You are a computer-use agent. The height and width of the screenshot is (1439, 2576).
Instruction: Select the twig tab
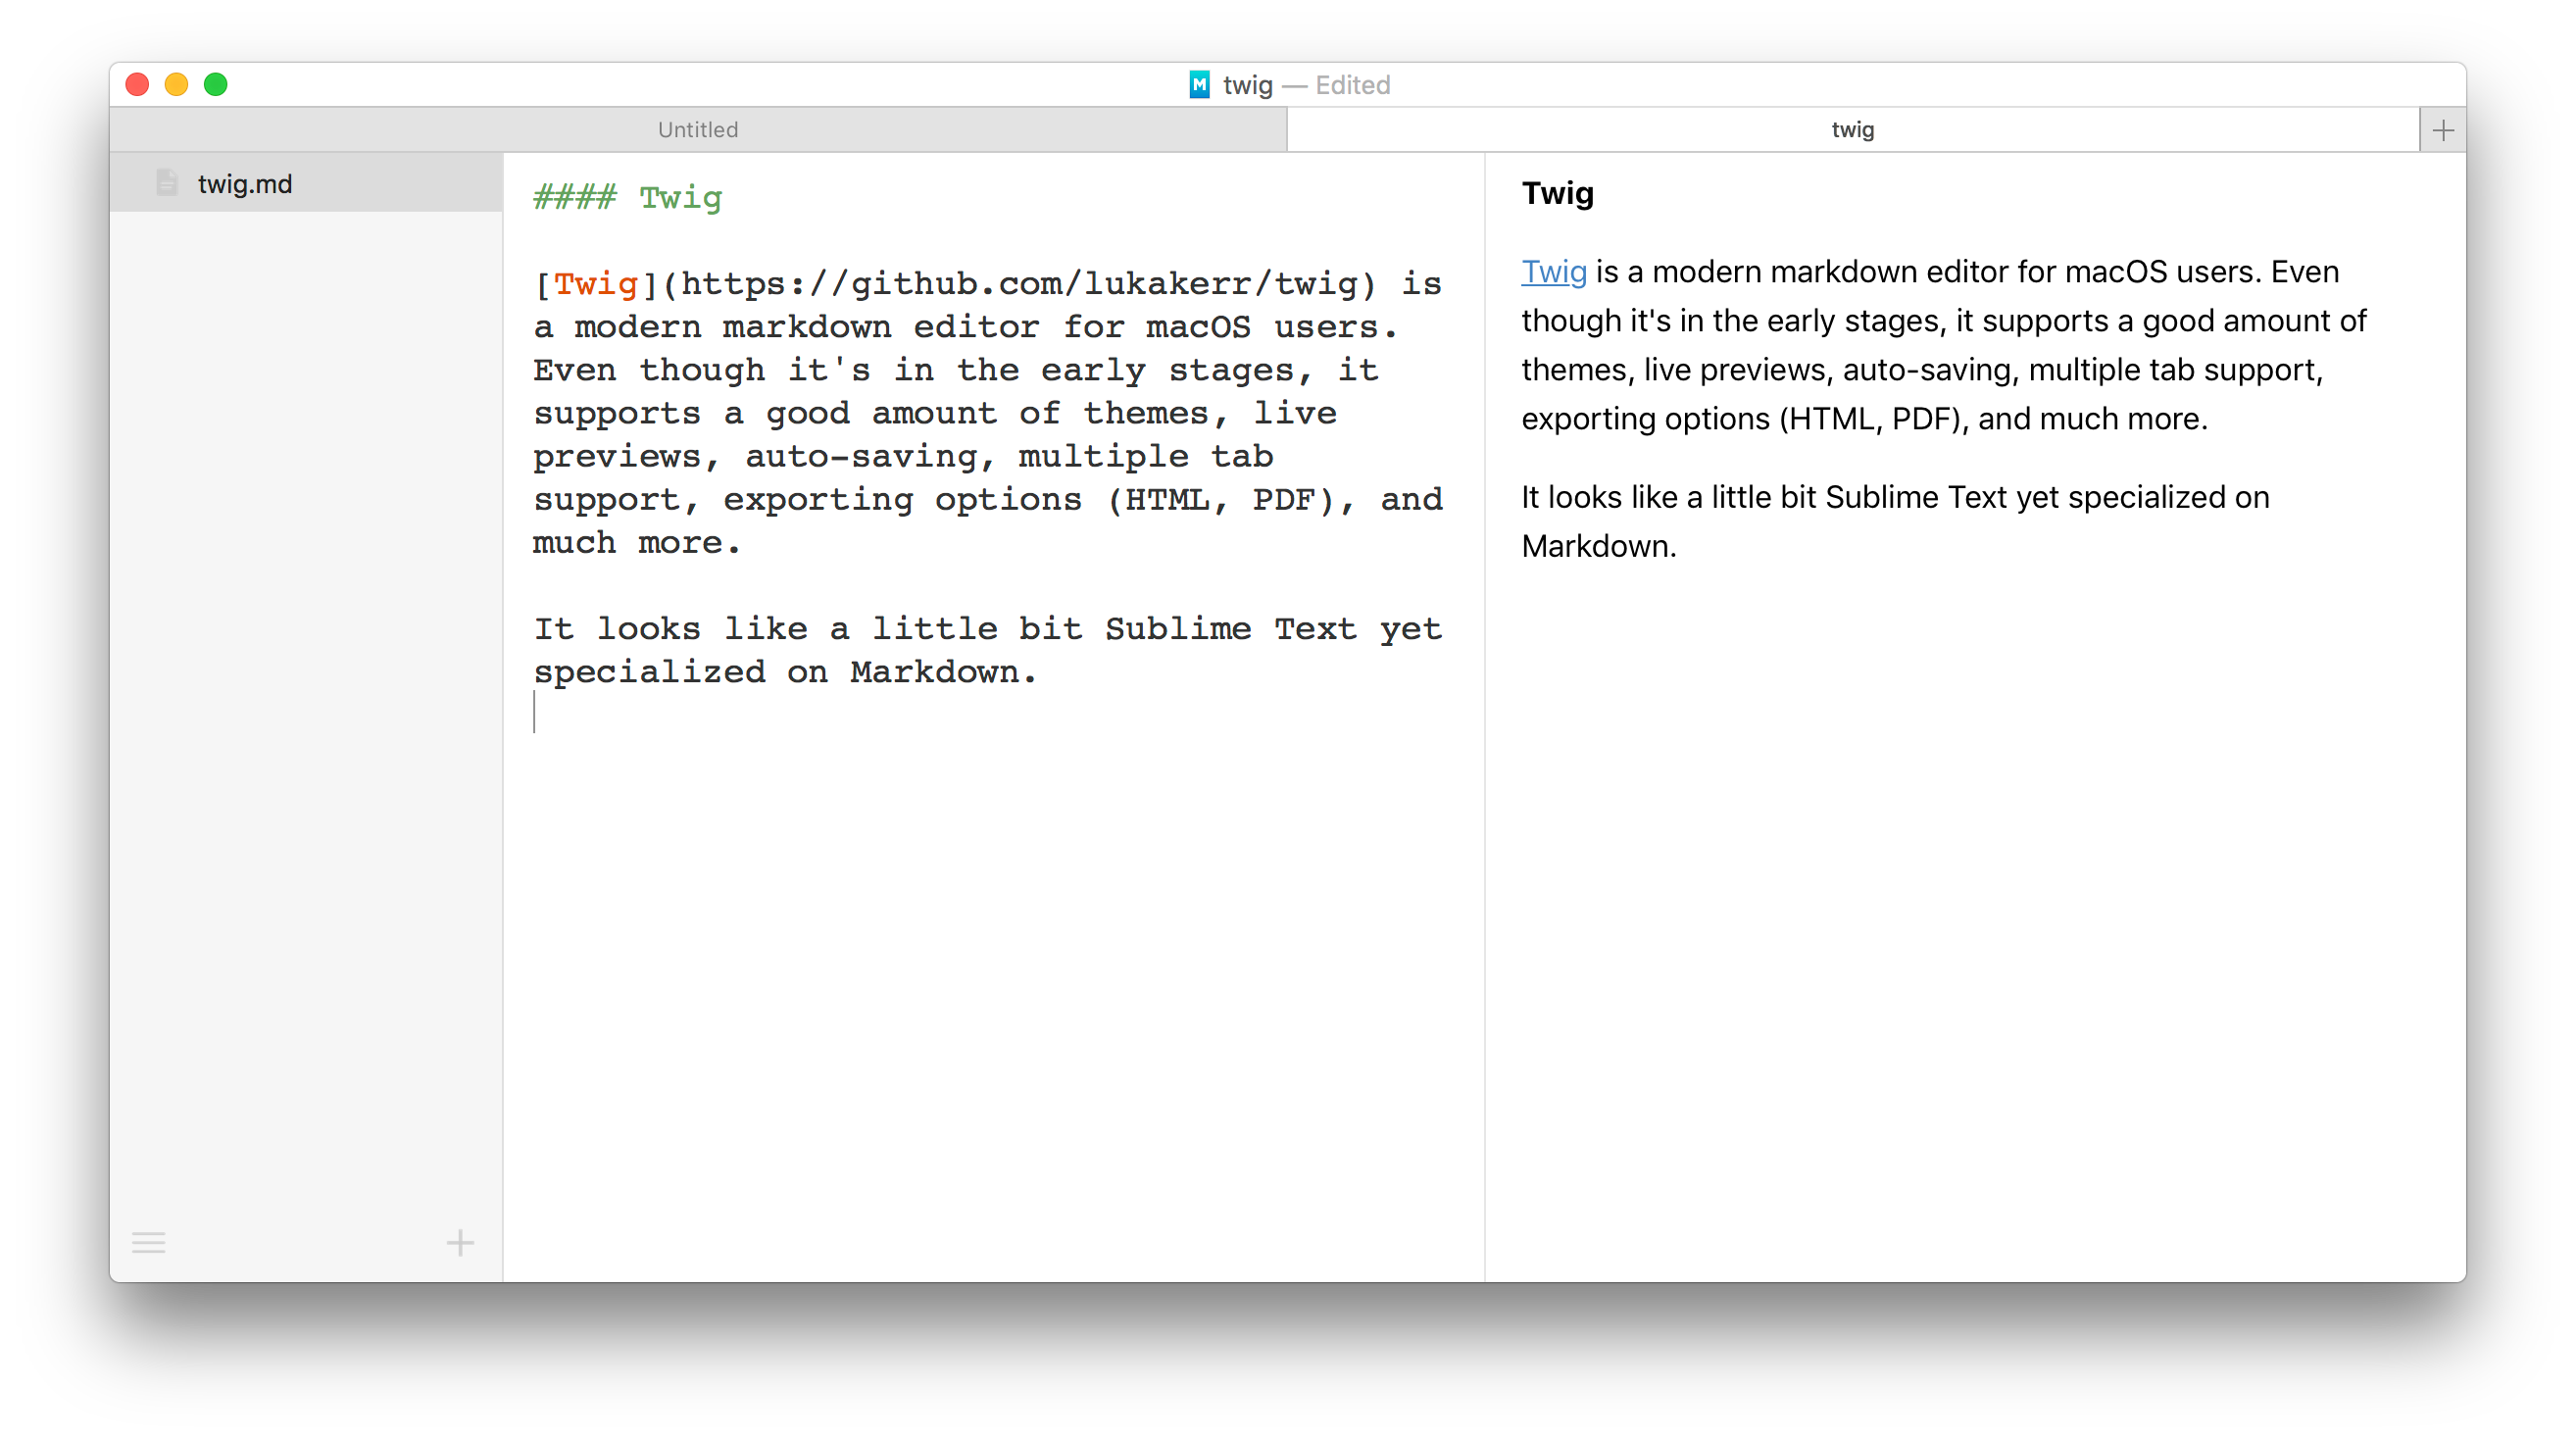pos(1852,130)
